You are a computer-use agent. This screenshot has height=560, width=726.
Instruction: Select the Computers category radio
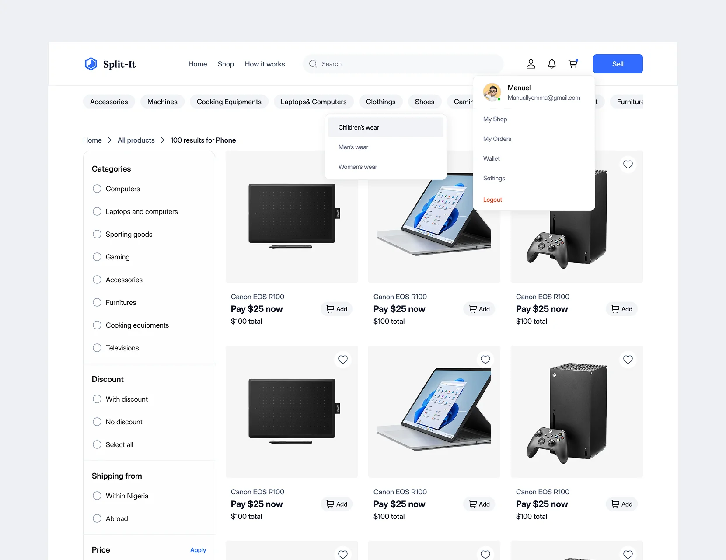[x=97, y=189]
